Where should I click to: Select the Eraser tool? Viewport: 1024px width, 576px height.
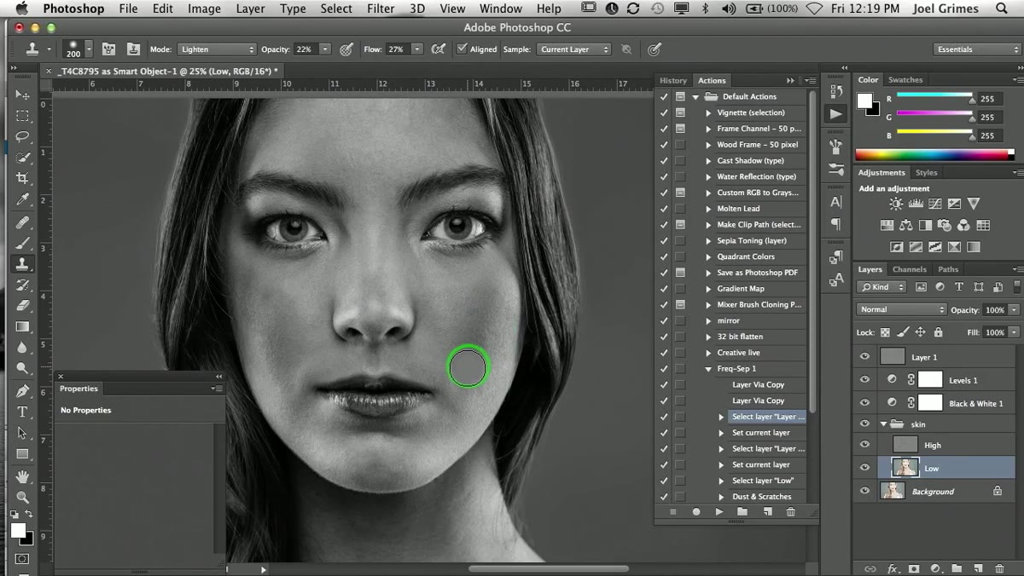[x=23, y=306]
